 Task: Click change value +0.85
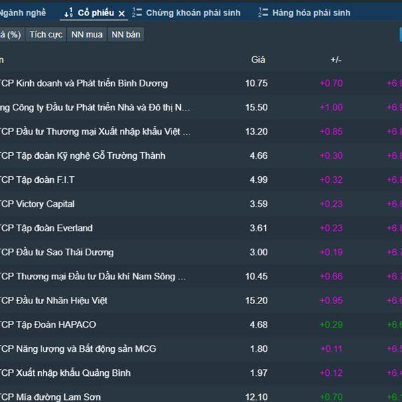(331, 131)
